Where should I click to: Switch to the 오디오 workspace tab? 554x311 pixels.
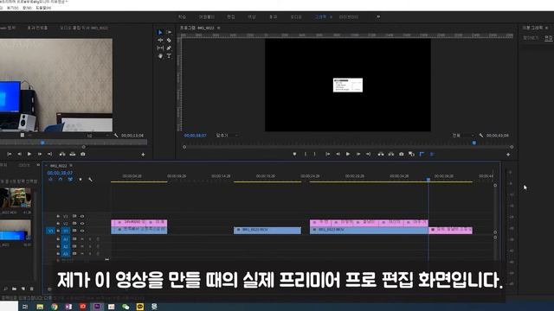pos(296,17)
